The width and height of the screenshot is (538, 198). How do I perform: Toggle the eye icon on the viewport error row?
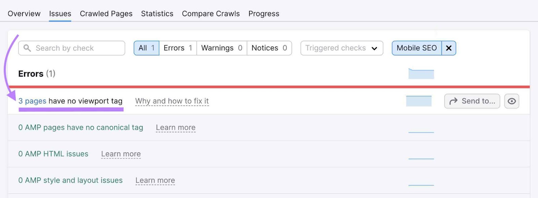(511, 101)
